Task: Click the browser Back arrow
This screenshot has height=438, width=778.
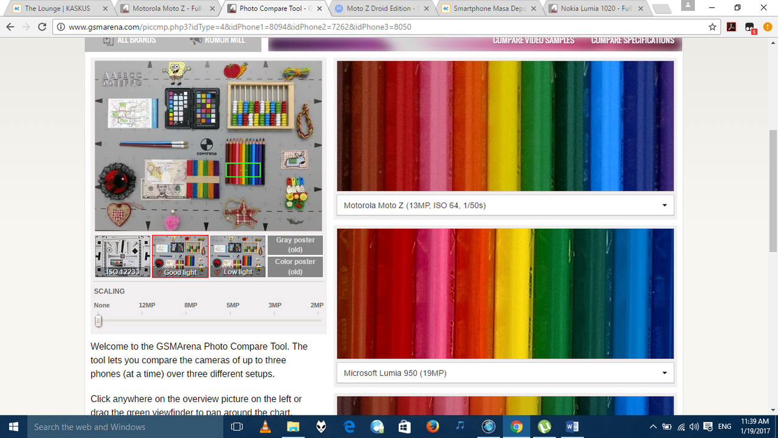Action: point(10,27)
